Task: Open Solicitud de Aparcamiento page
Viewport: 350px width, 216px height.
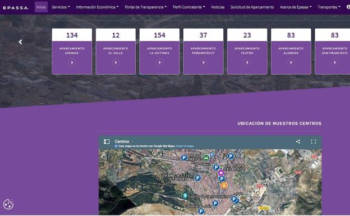Action: click(252, 7)
